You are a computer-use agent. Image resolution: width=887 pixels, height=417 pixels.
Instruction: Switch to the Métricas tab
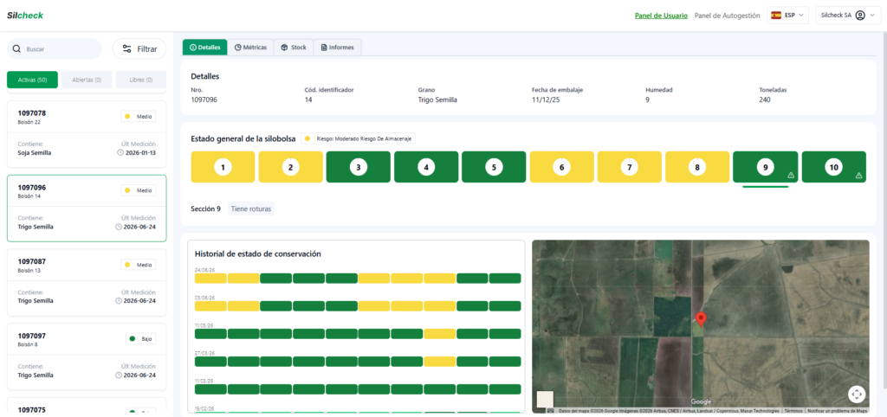coord(250,48)
